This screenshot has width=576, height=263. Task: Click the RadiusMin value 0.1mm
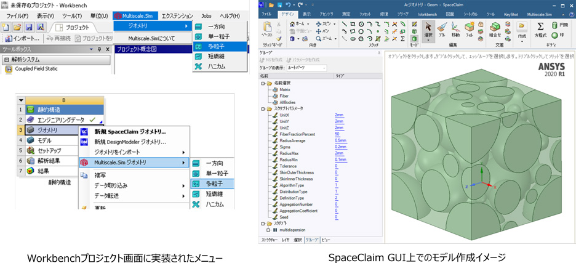tap(340, 160)
